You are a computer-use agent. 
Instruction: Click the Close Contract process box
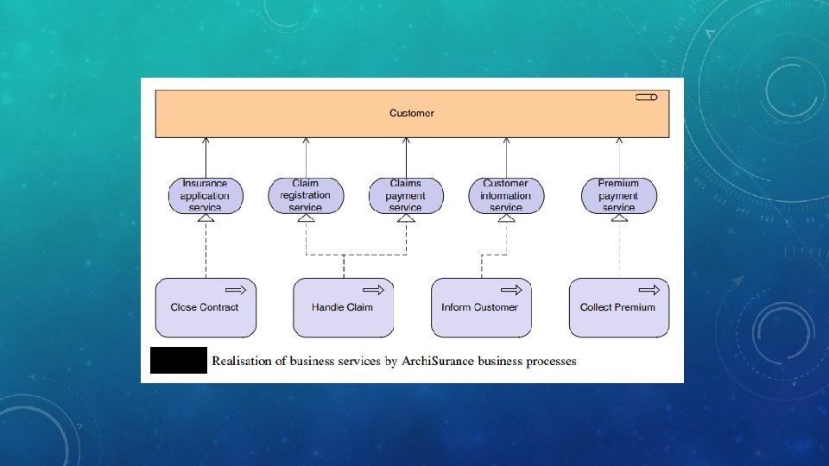(206, 307)
